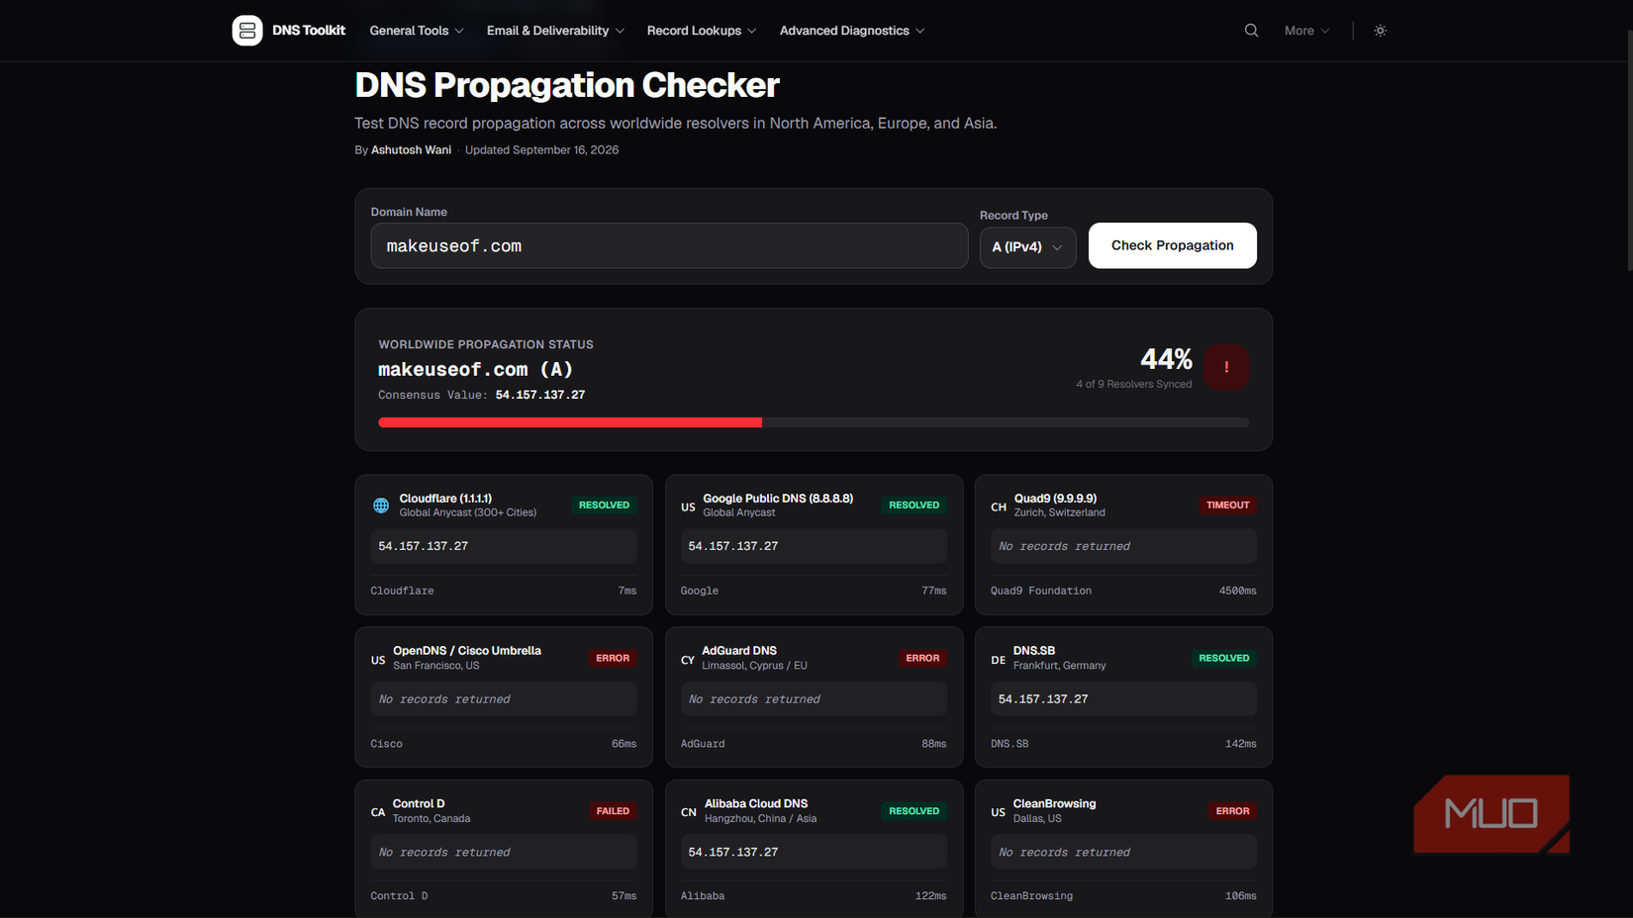Click the red propagation progress bar

(570, 422)
